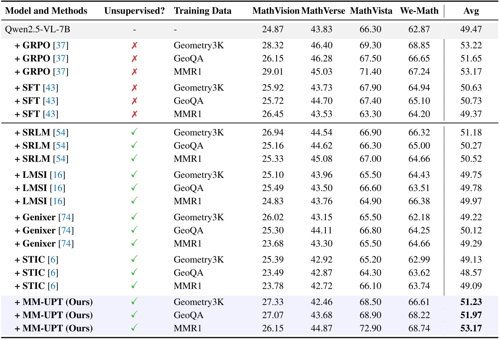Click green checkmark in MM-UPT MMR1 row

click(134, 328)
